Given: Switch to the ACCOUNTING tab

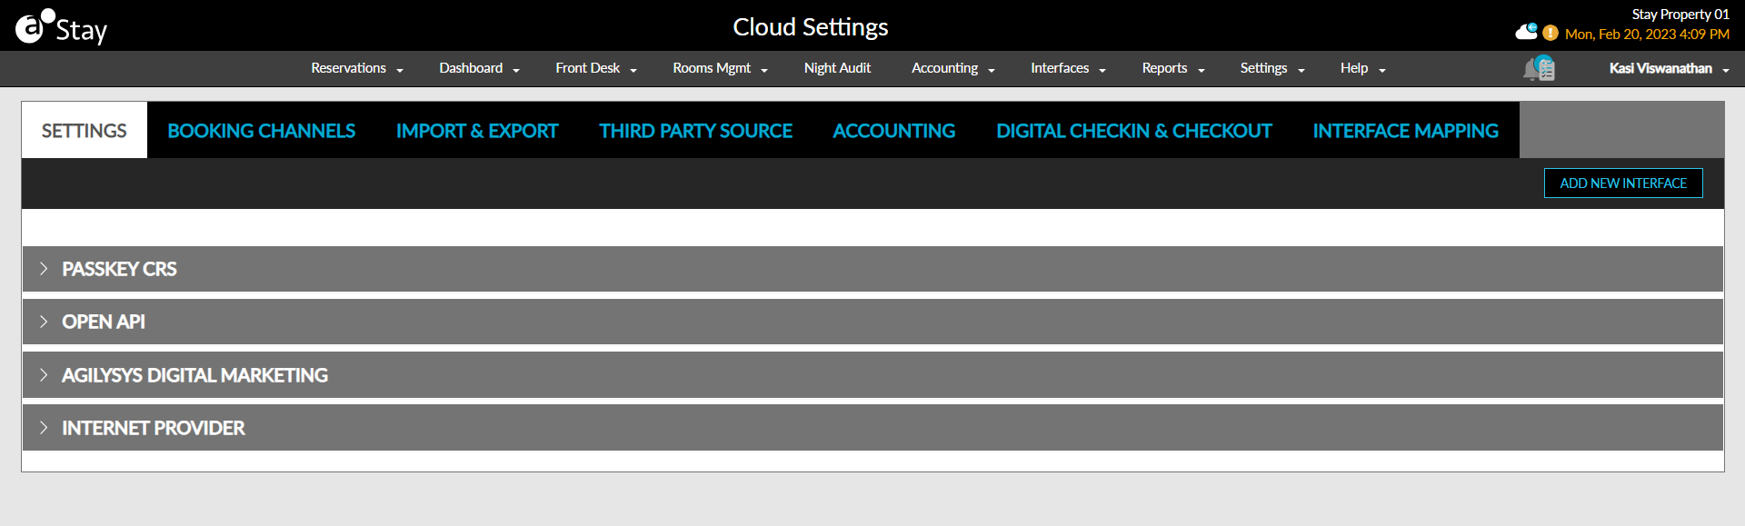Looking at the screenshot, I should point(893,131).
